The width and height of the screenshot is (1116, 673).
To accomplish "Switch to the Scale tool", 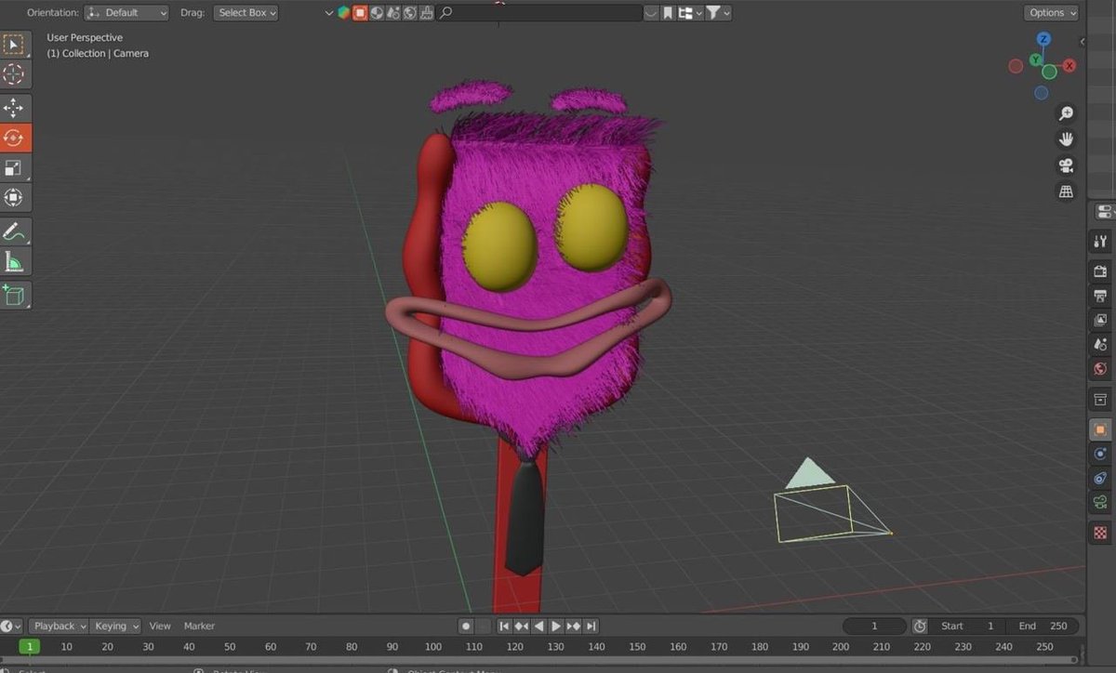I will point(14,167).
